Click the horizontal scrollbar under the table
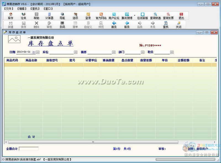Viewport: 221px width, 163px height. pos(110,142)
